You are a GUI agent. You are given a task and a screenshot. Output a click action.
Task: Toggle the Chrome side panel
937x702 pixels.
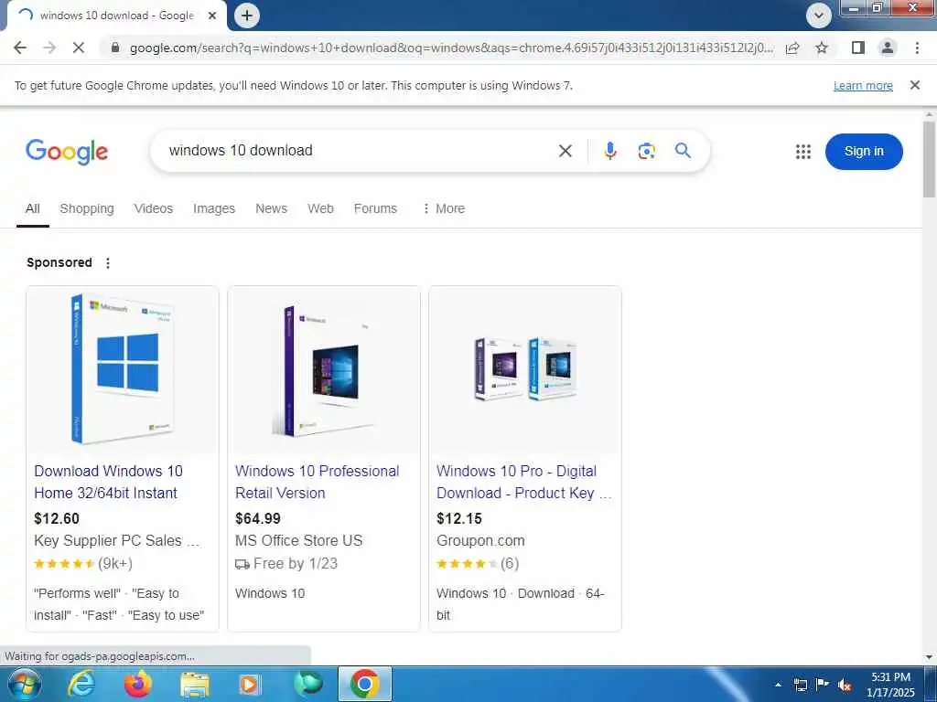858,48
